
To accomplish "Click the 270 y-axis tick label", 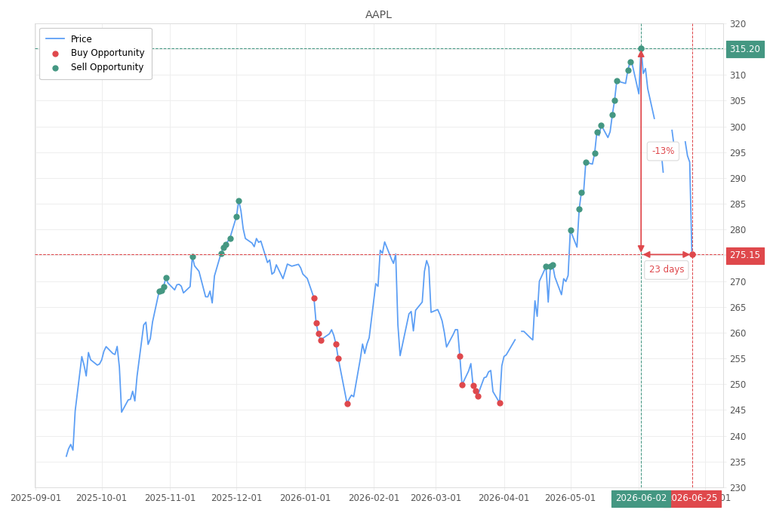I will pyautogui.click(x=738, y=282).
